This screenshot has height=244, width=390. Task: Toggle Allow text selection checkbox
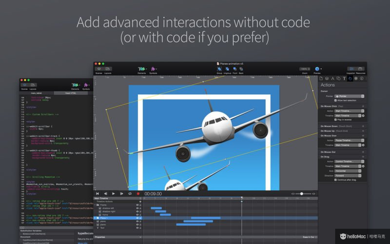coord(335,100)
